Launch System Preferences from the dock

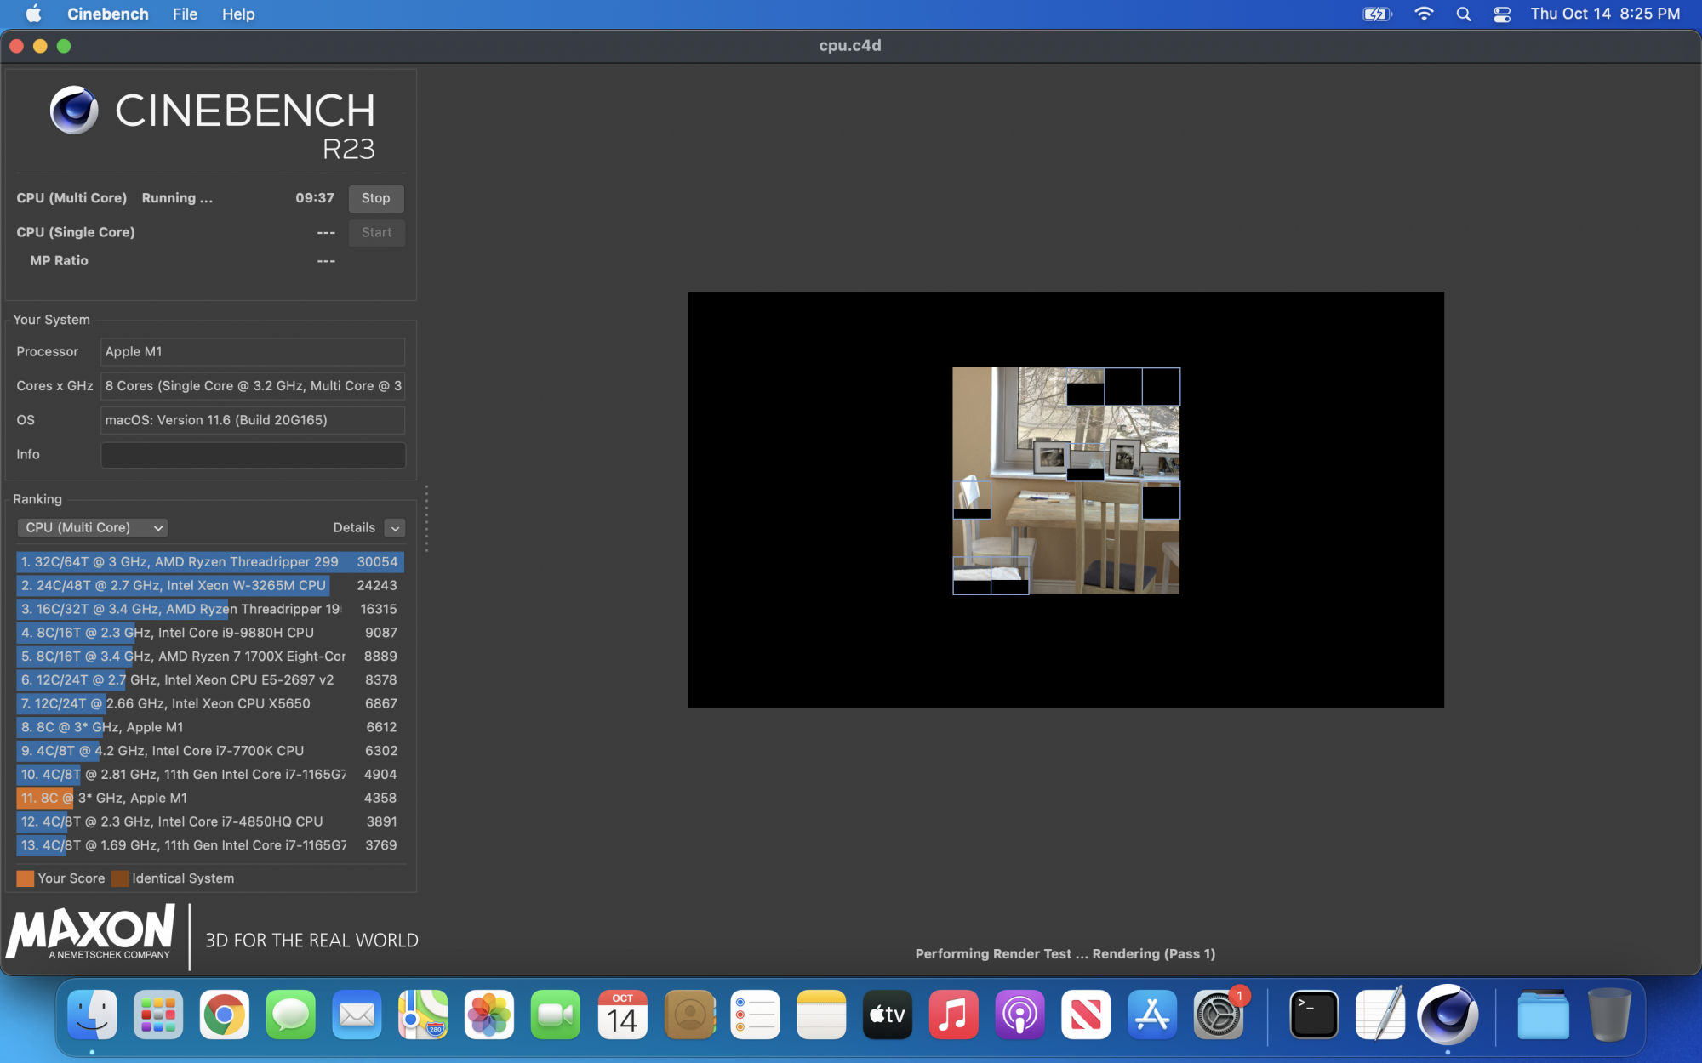(1218, 1014)
